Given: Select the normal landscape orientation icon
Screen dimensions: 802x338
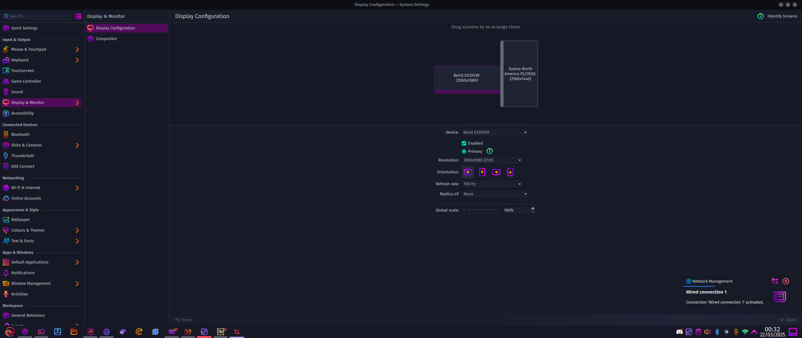Looking at the screenshot, I should click(468, 172).
